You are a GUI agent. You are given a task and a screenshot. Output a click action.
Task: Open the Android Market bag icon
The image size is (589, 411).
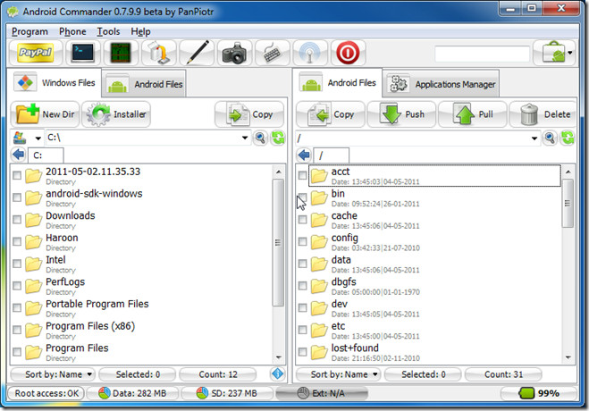(552, 53)
